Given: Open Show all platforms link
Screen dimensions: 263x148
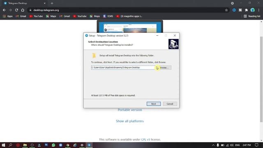Looking at the screenshot, I should pos(130,121).
